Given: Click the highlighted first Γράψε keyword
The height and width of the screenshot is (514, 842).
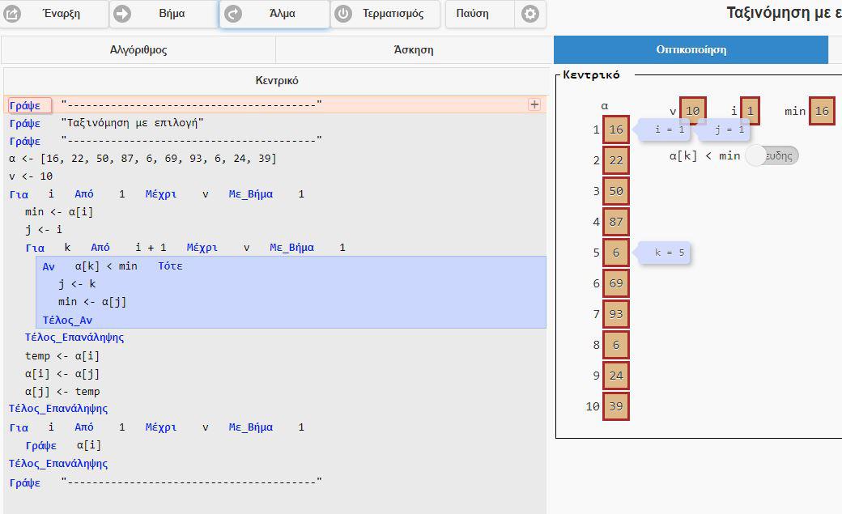Looking at the screenshot, I should tap(29, 105).
